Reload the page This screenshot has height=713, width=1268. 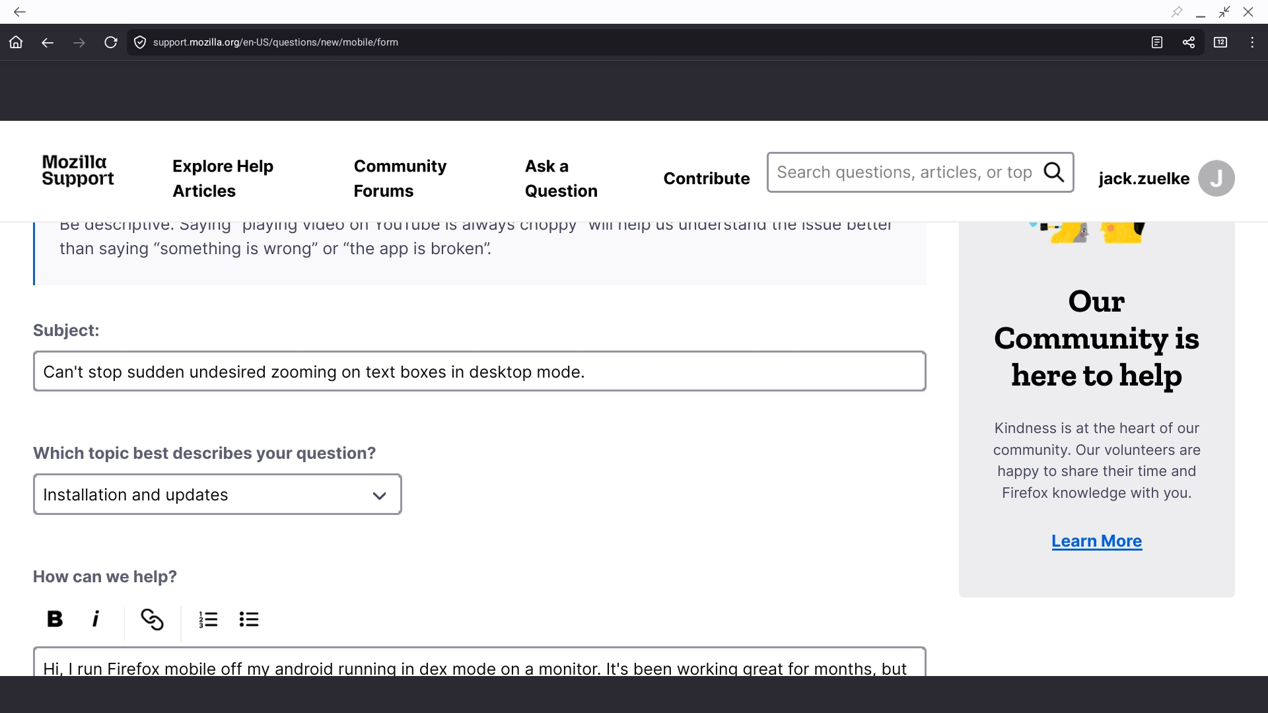(x=111, y=42)
